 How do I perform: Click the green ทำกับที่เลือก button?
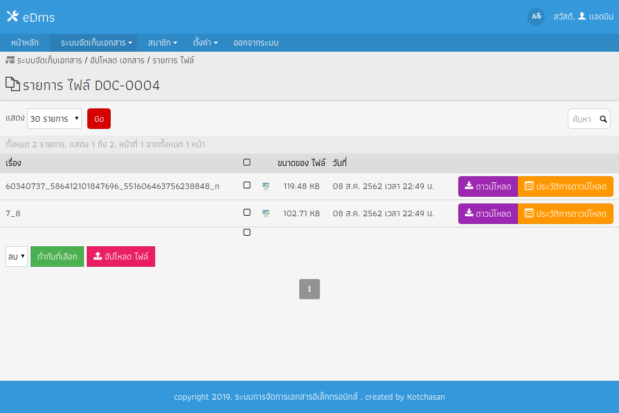click(57, 256)
